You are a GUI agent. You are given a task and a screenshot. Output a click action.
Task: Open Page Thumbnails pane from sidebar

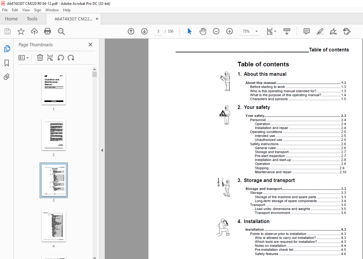coord(7,49)
